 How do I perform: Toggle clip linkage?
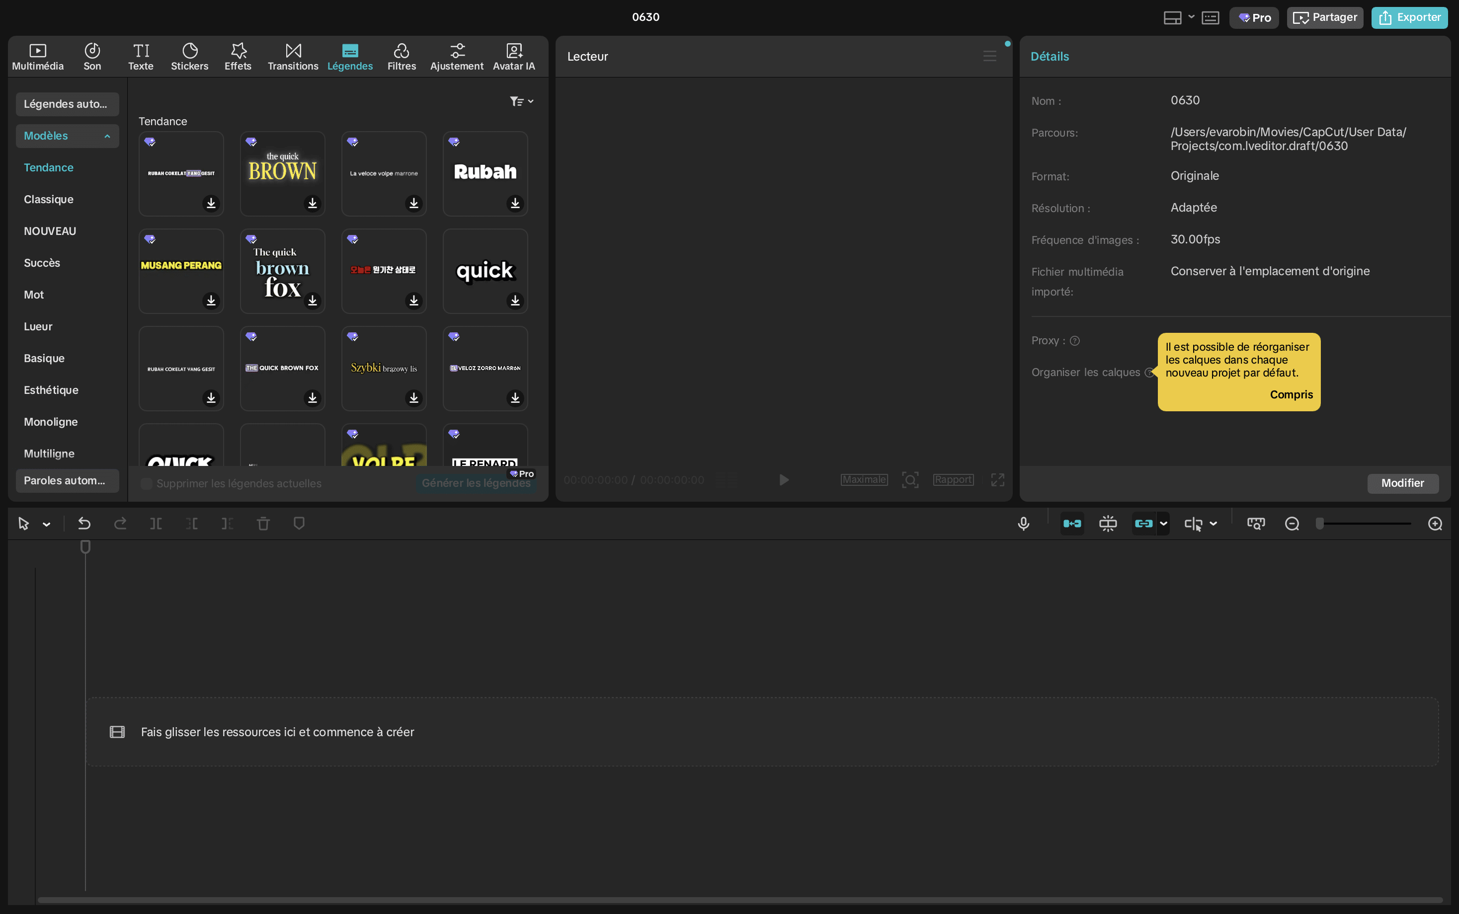click(x=1143, y=524)
